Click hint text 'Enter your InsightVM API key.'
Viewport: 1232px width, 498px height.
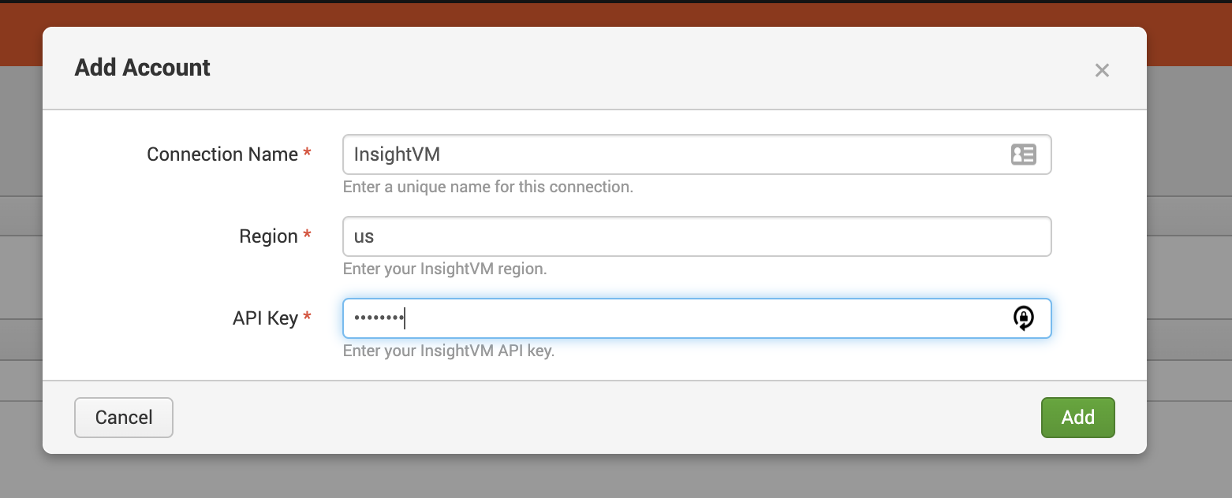click(x=449, y=351)
